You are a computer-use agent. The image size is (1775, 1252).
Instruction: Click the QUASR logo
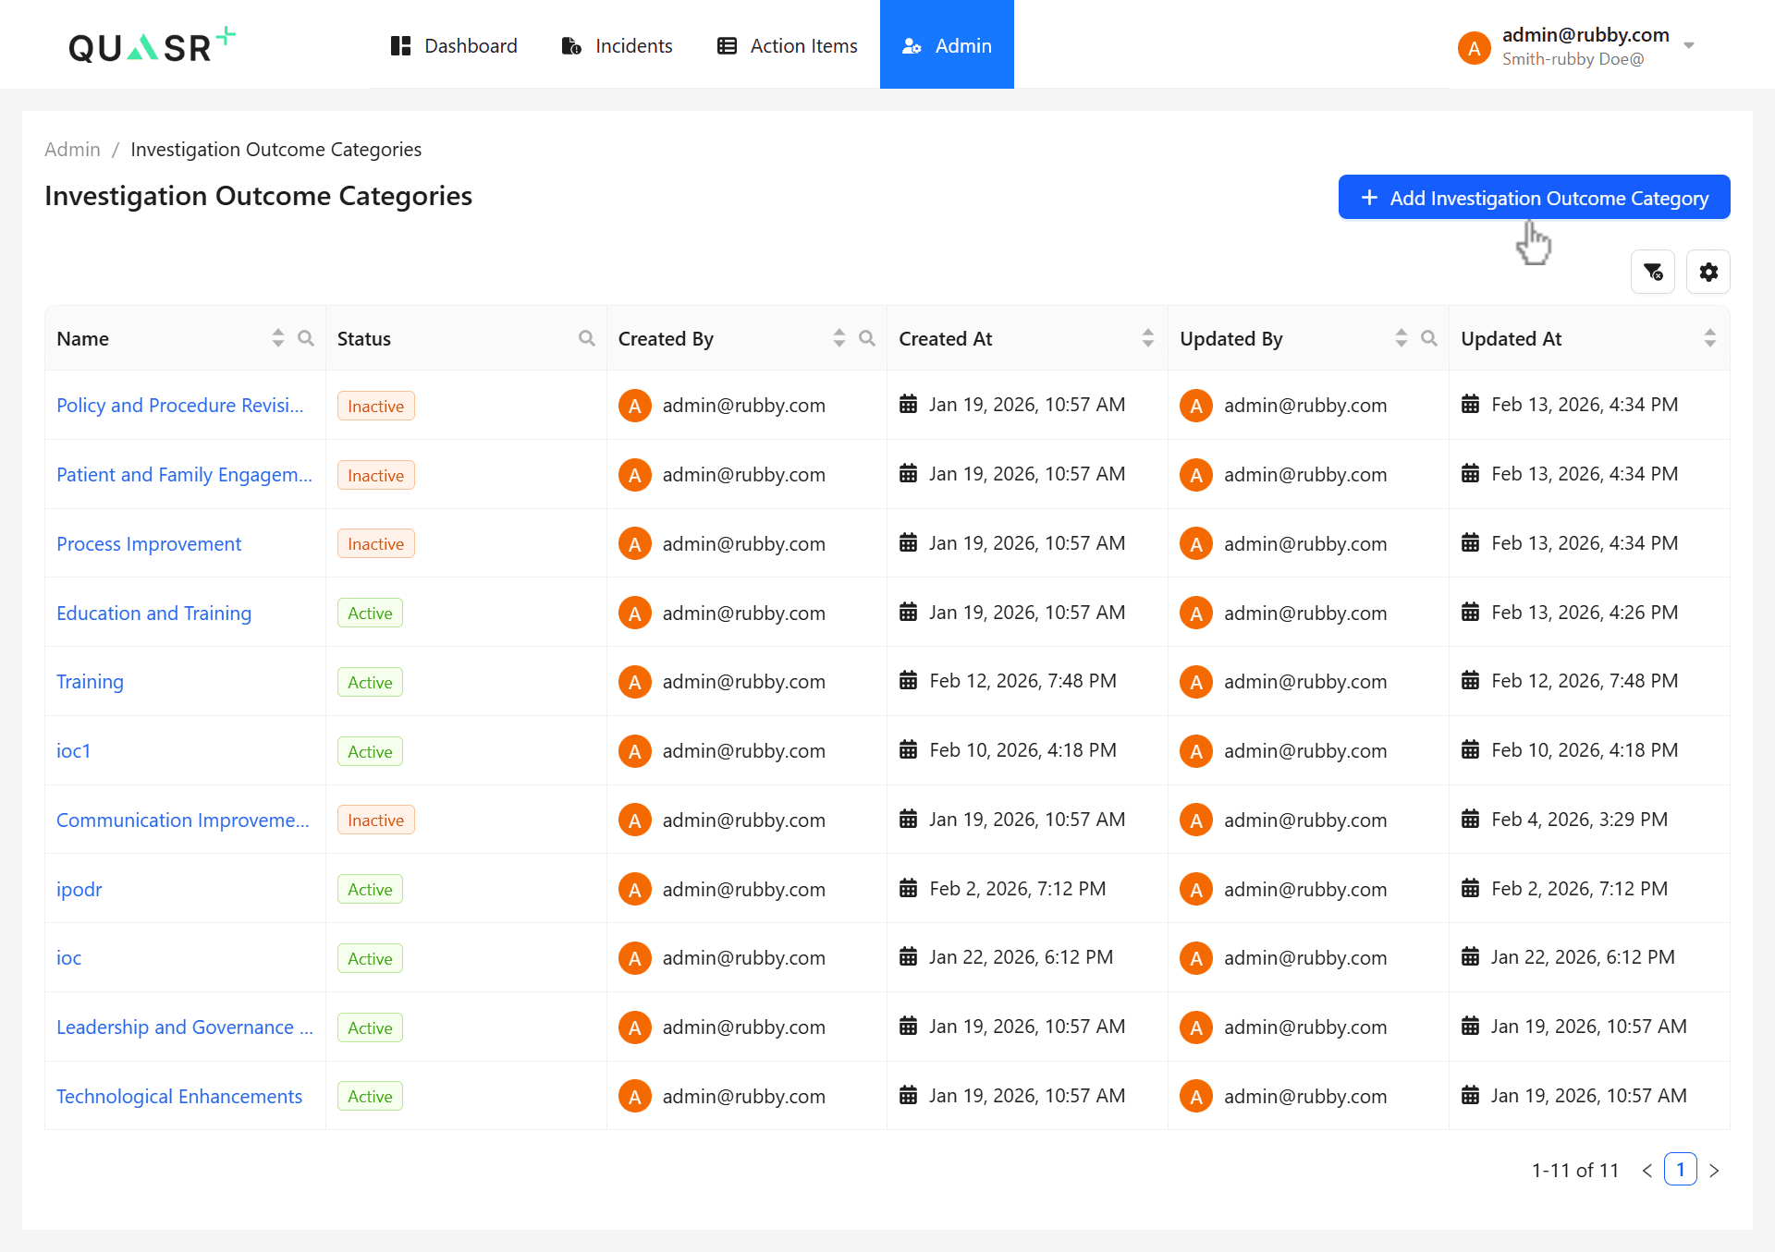click(152, 45)
